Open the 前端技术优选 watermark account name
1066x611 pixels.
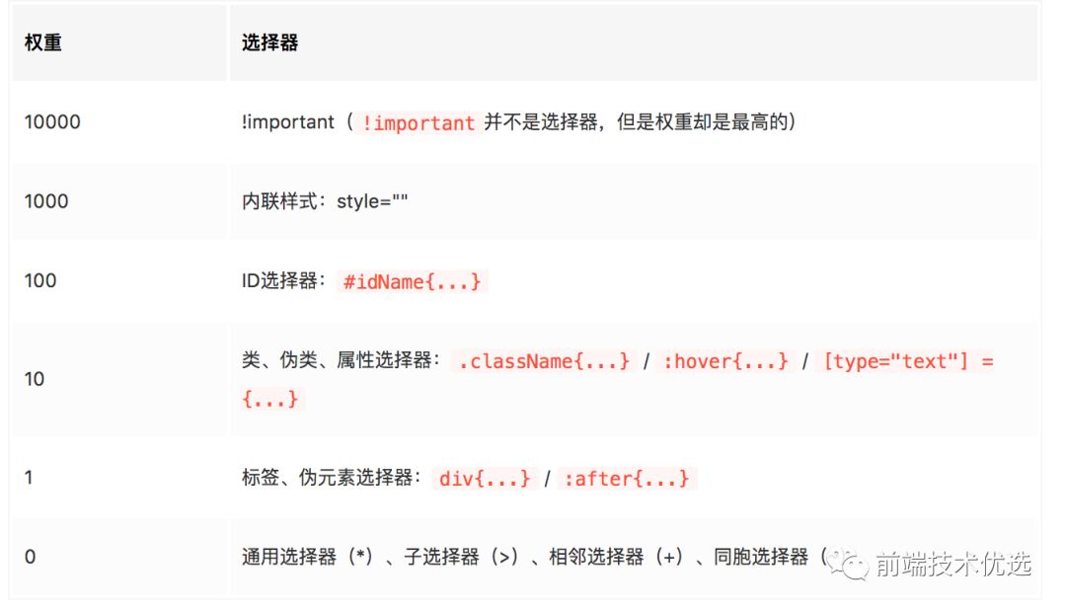point(952,564)
